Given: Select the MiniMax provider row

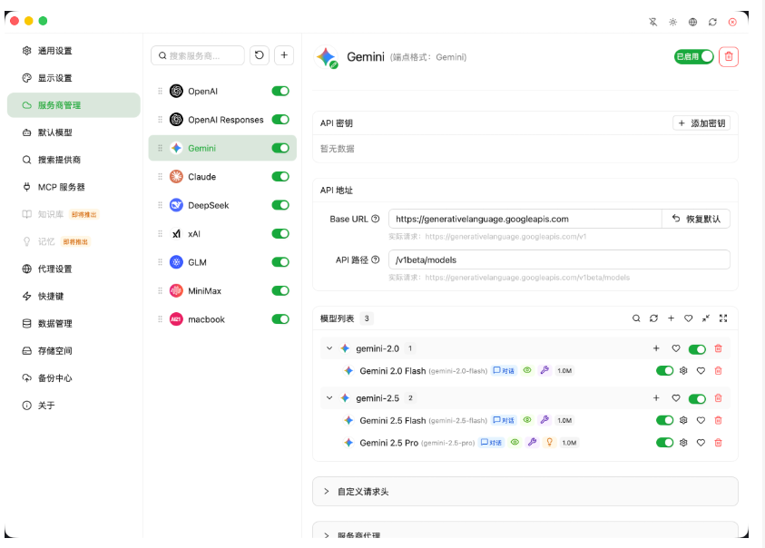Looking at the screenshot, I should 222,291.
